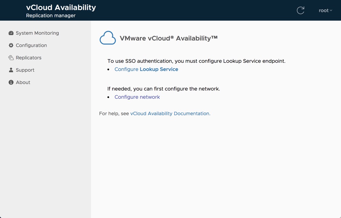Screen dimensions: 341x218
Task: Click the blue cloud logo beside the heading
Action: tap(108, 38)
